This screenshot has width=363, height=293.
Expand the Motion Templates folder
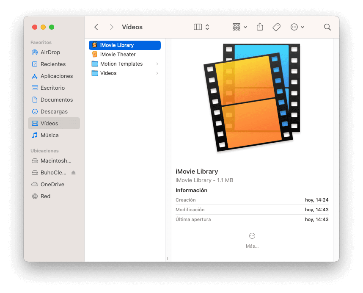[x=158, y=64]
